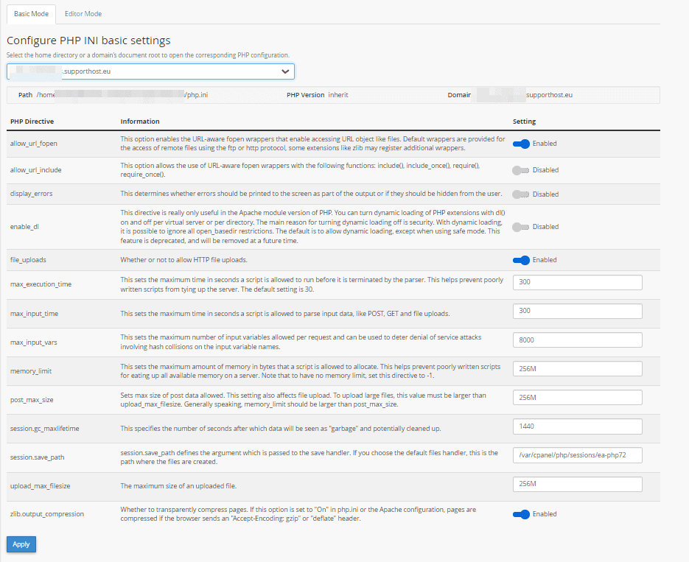Click the display_errors directive name

point(31,194)
